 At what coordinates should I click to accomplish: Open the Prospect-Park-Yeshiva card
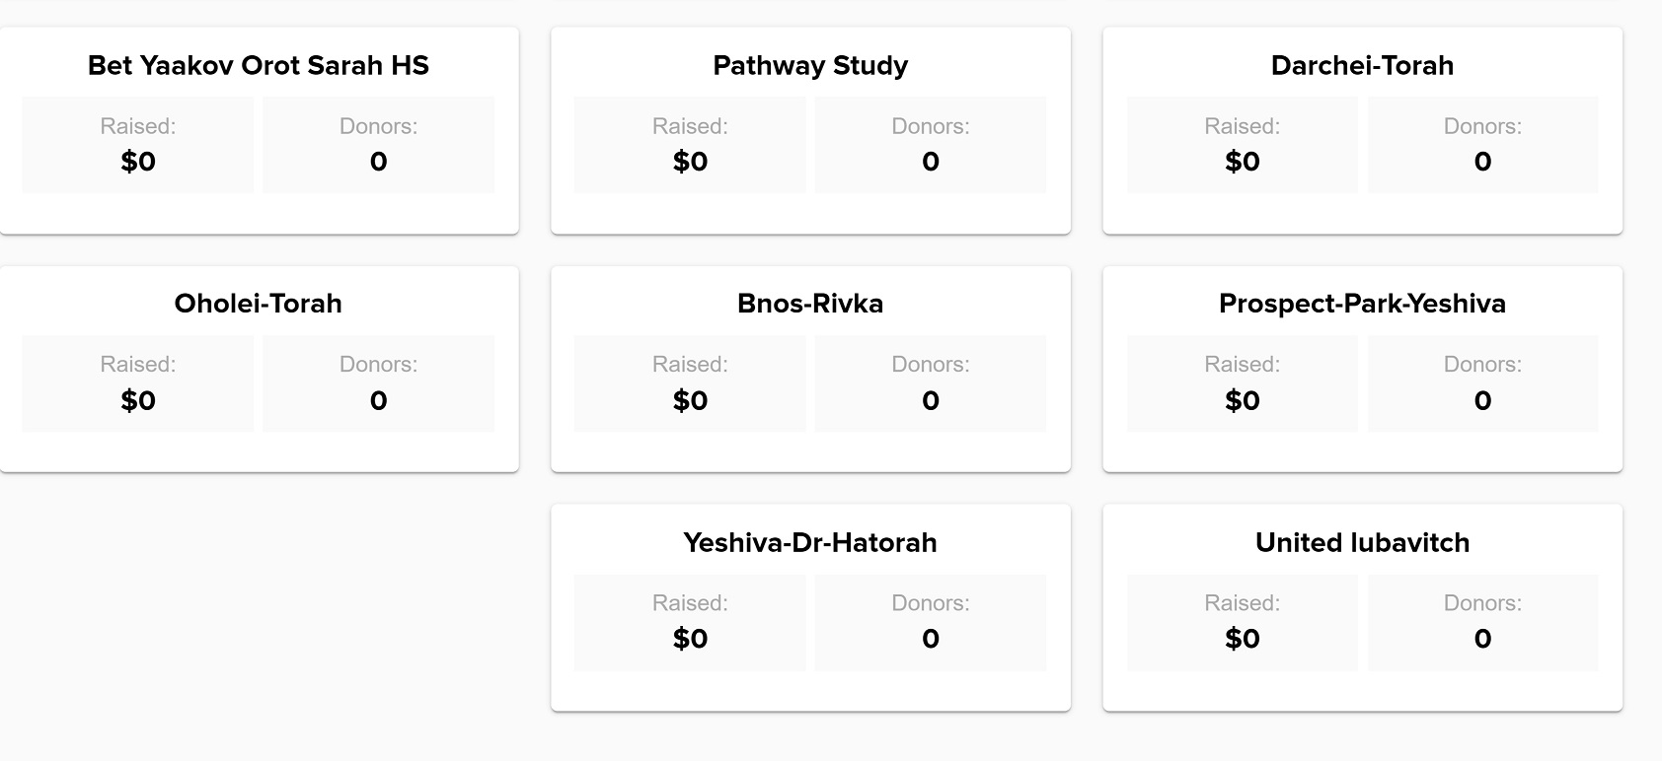1362,304
